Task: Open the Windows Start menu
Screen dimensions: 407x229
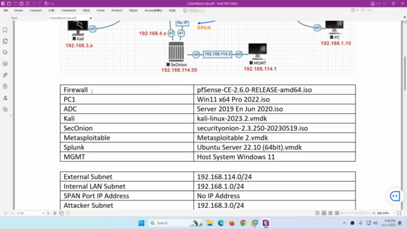Action: point(141,223)
